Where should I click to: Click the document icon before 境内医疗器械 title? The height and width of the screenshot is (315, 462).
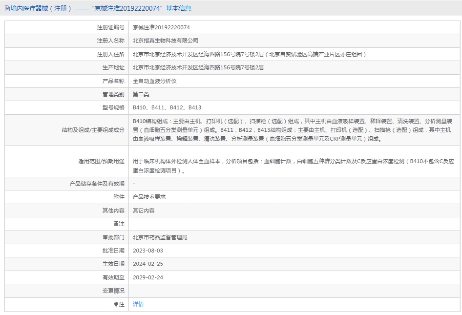pos(7,8)
